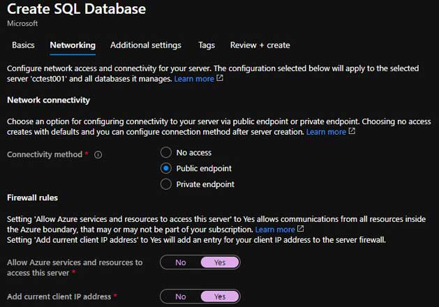This screenshot has height=307, width=439.
Task: Set Allow Azure services to No
Action: point(181,262)
